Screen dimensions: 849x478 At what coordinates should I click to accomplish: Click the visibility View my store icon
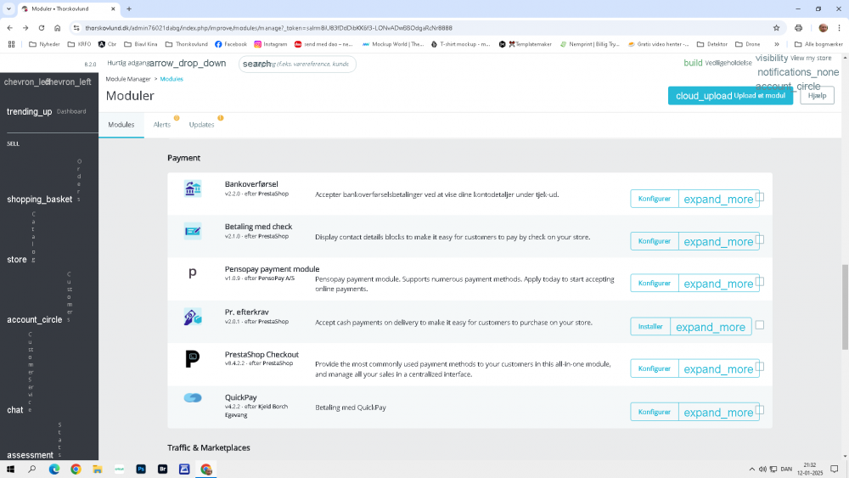pyautogui.click(x=793, y=58)
